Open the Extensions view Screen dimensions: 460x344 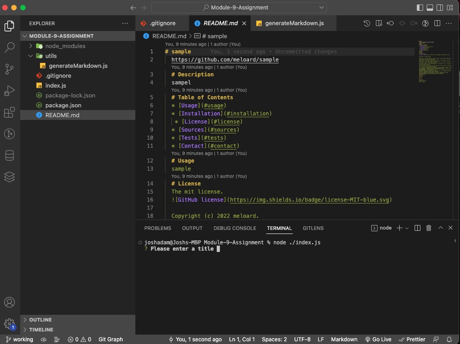point(9,112)
